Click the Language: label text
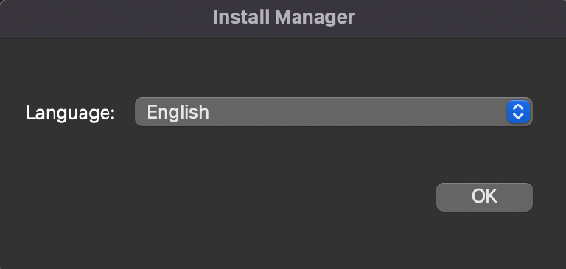 [x=71, y=113]
